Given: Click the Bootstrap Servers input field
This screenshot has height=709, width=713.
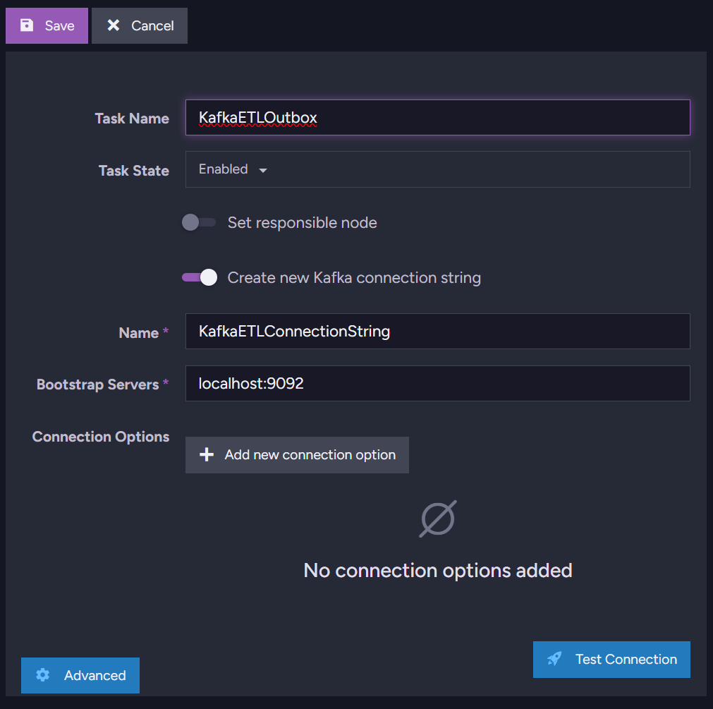Looking at the screenshot, I should point(437,383).
